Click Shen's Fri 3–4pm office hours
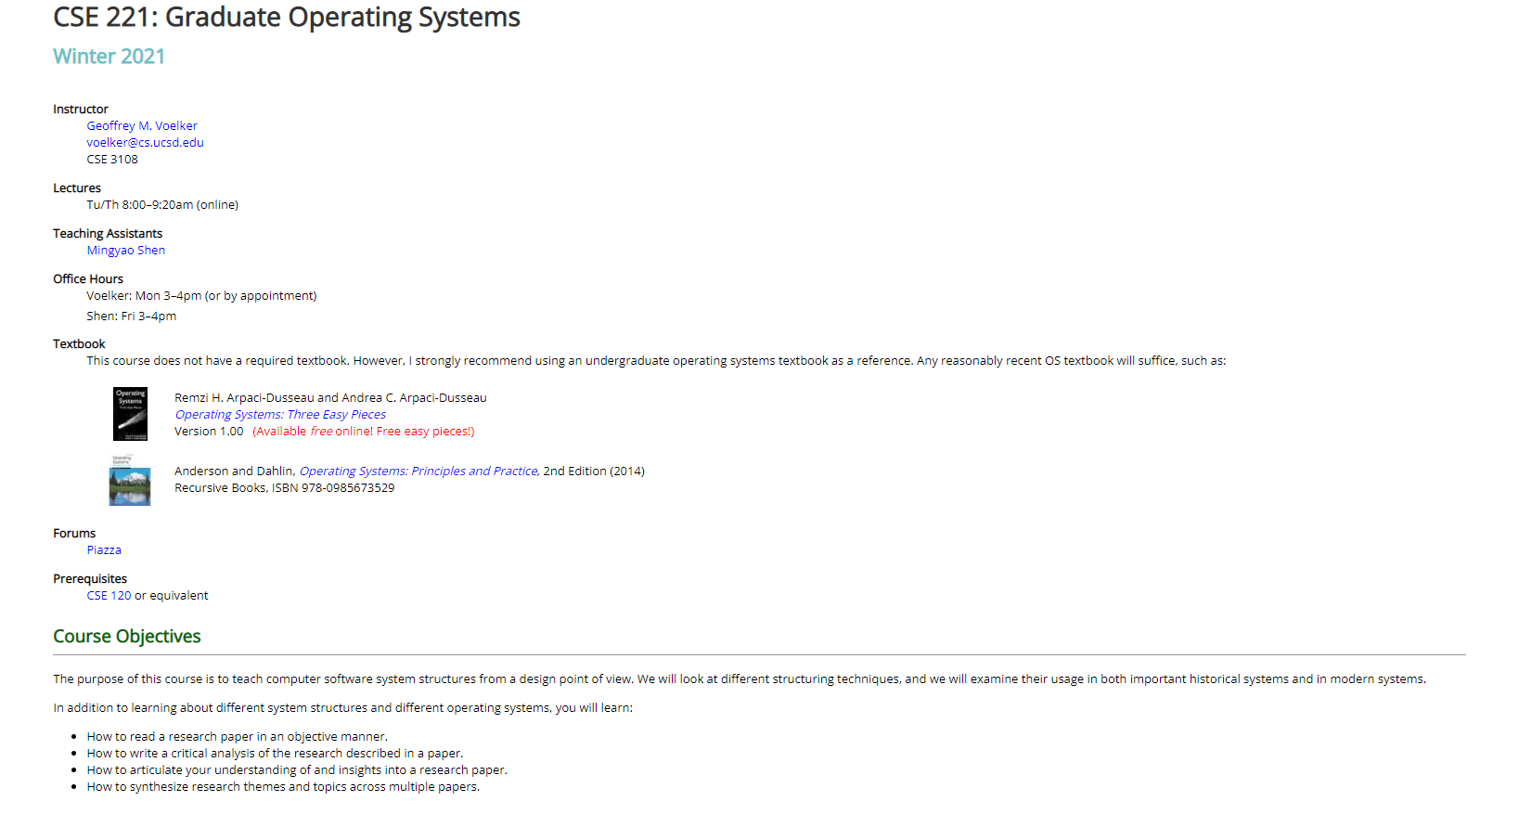This screenshot has height=814, width=1519. click(132, 316)
